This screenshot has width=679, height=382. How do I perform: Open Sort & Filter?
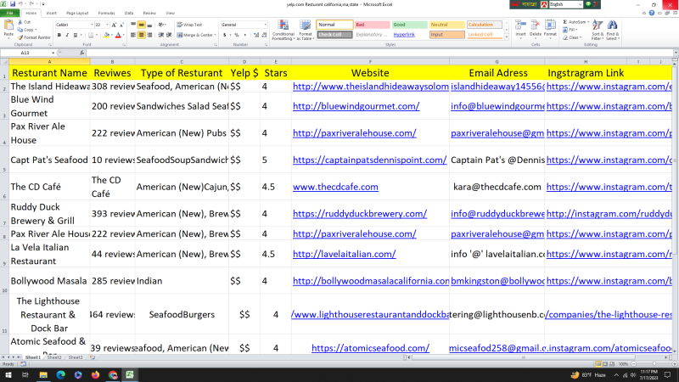[x=598, y=30]
